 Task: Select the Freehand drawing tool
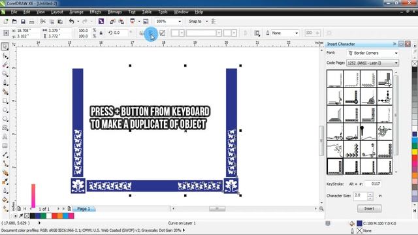(x=5, y=83)
